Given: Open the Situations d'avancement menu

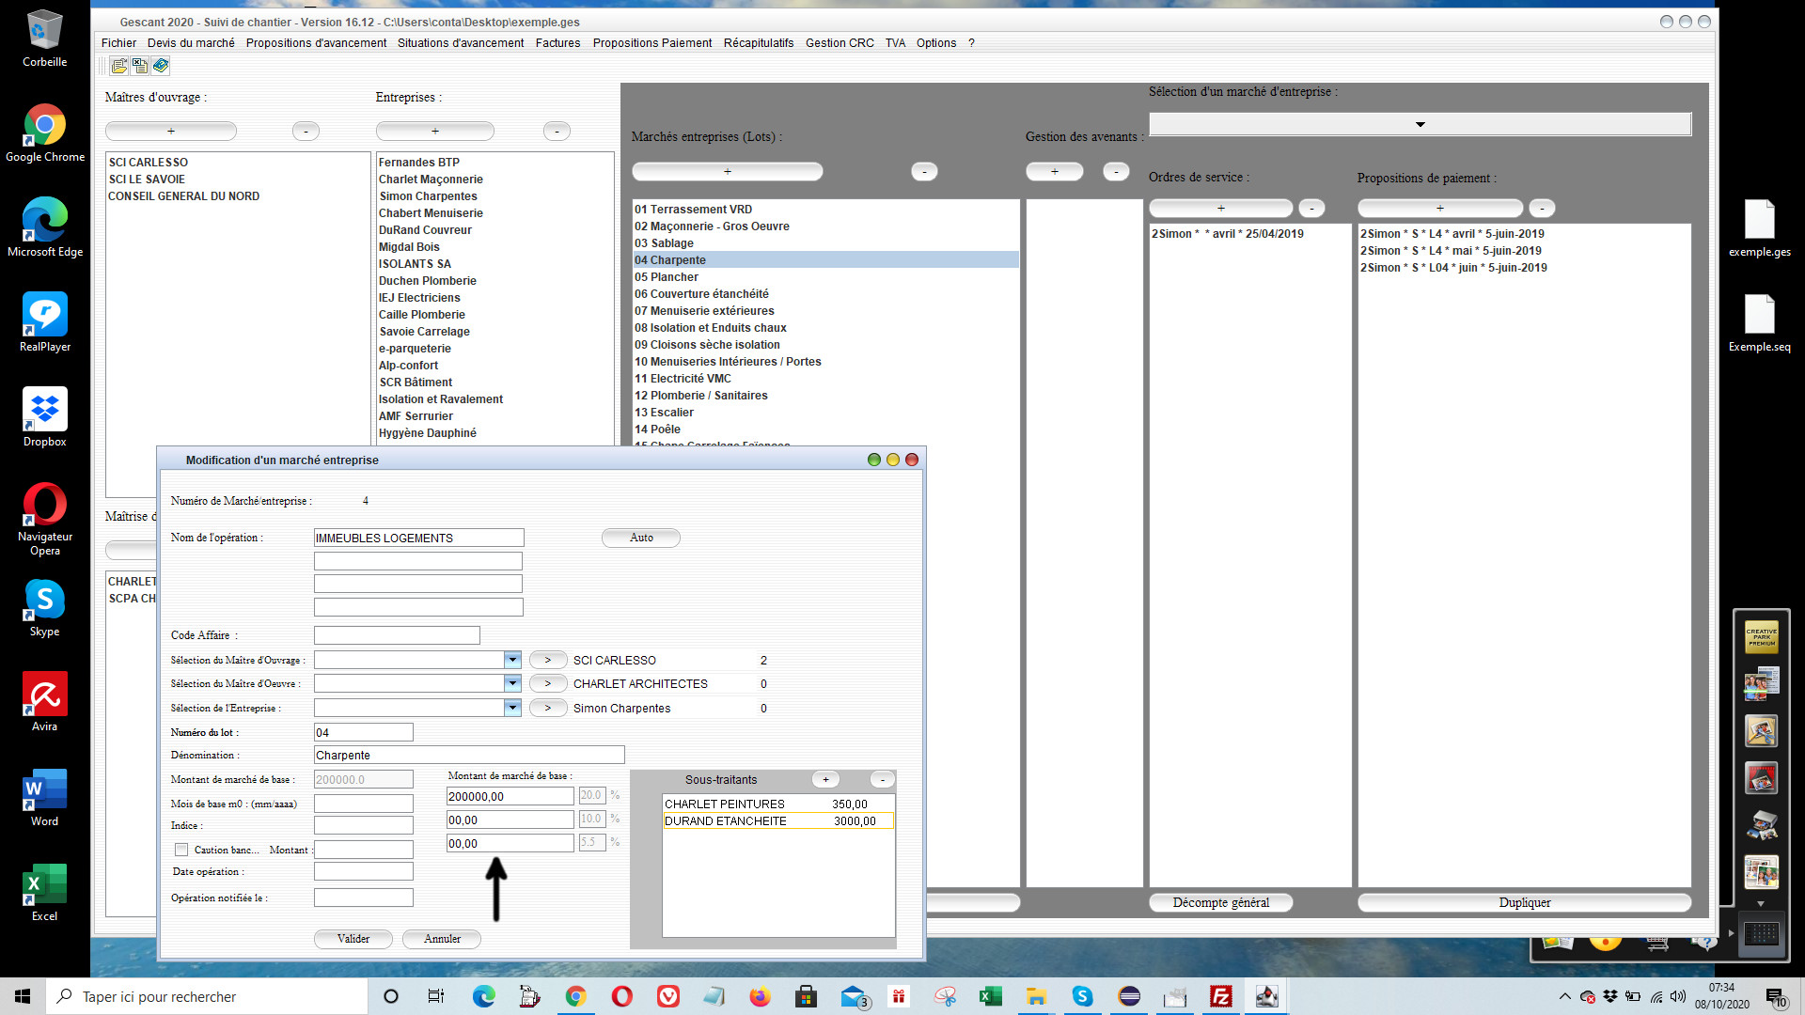Looking at the screenshot, I should click(461, 43).
